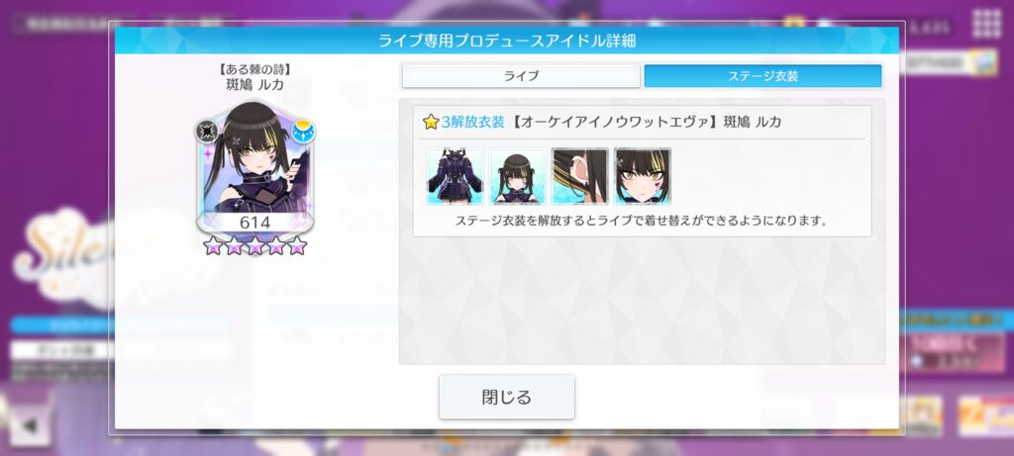Tap the blurred yellow banner at bottom right
The image size is (1014, 456).
[x=985, y=415]
